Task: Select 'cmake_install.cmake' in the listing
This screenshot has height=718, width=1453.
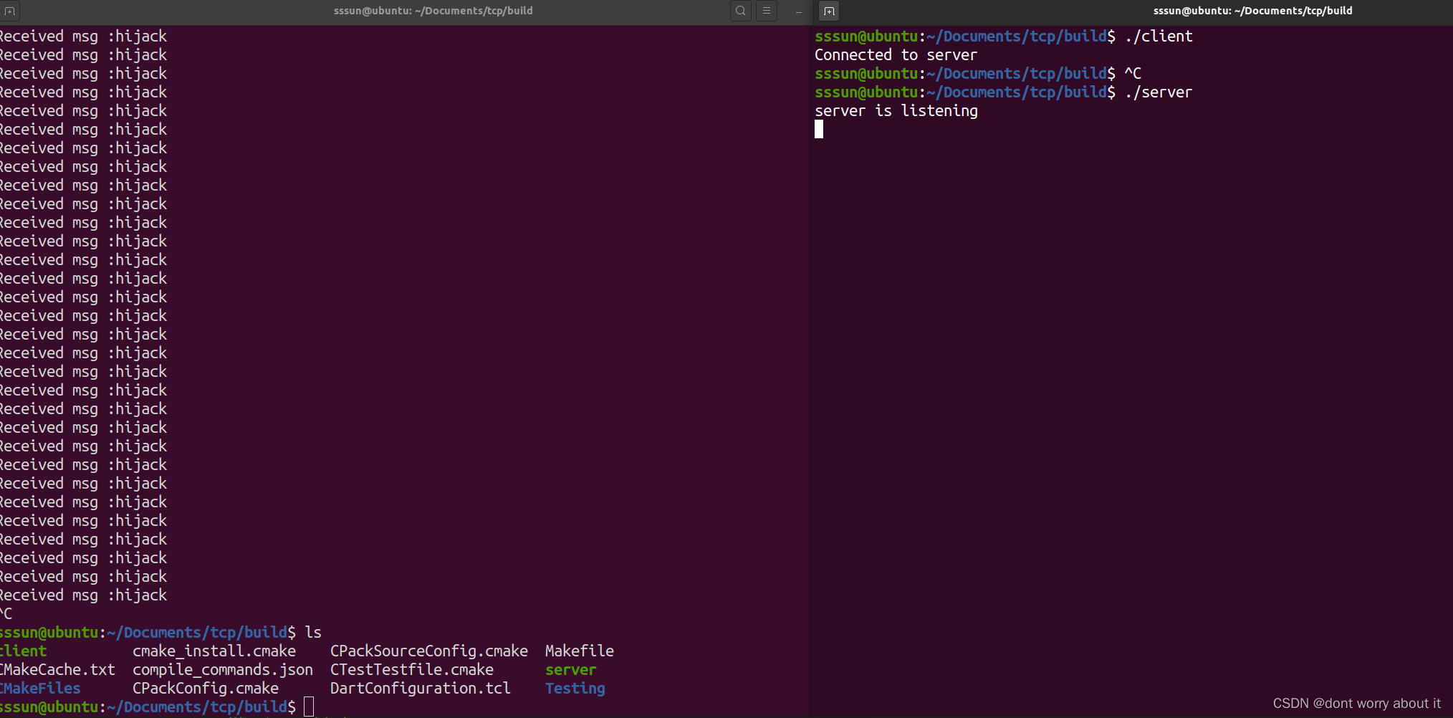Action: pos(214,651)
